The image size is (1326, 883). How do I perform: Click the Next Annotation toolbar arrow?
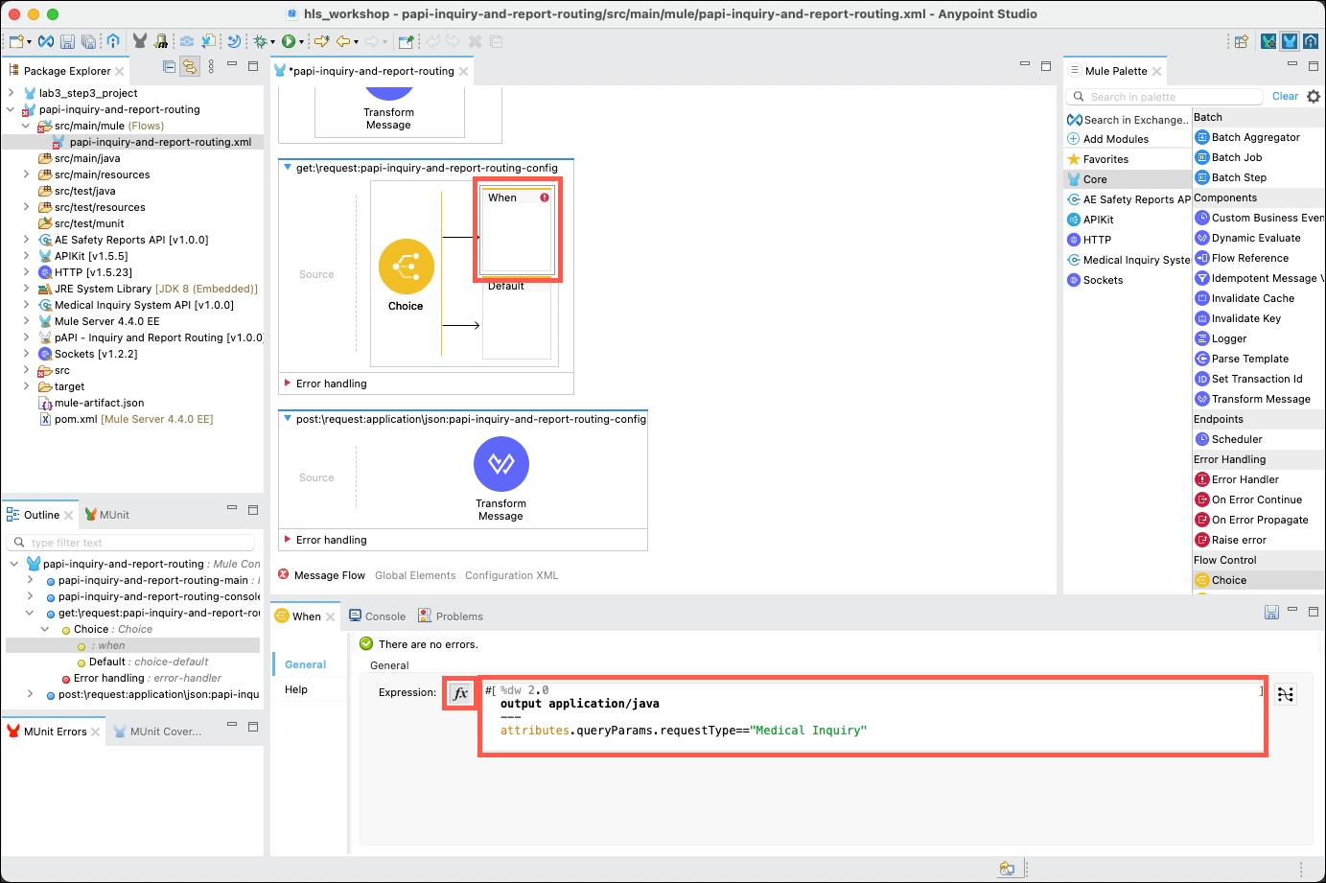point(320,41)
